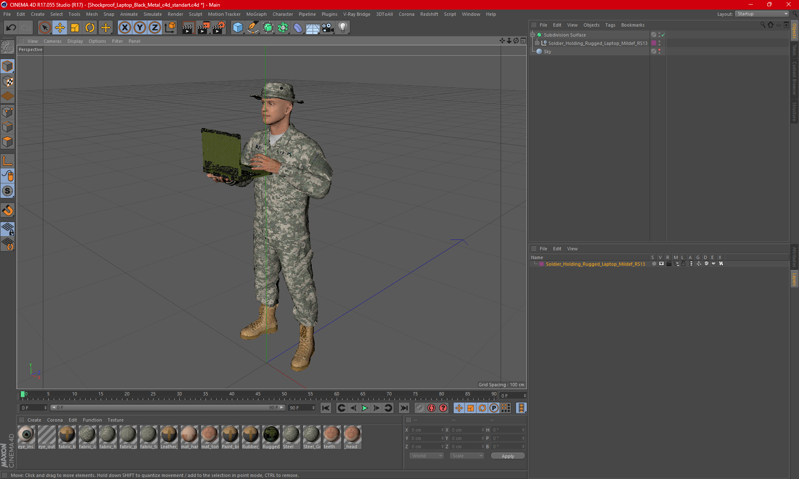This screenshot has height=479, width=799.
Task: Click the Undo arrow icon
Action: pos(11,28)
